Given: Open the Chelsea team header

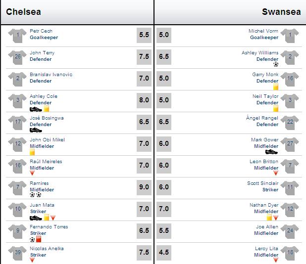Looking at the screenshot, I should point(23,12).
